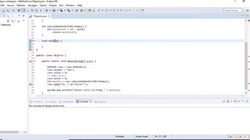Click the green Run button
Screen dimensions: 250x140
pyautogui.click(x=54, y=10)
